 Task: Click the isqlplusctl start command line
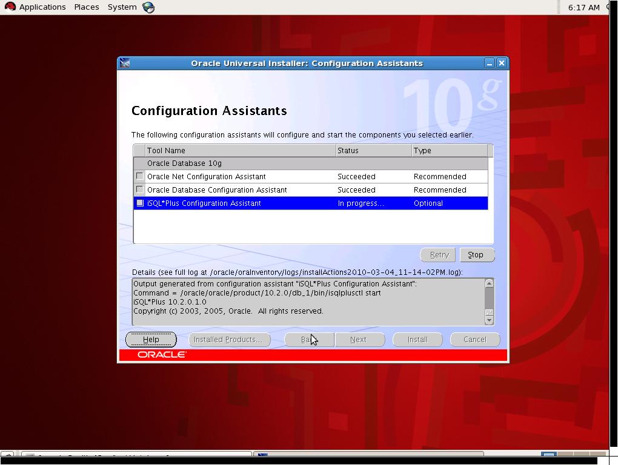257,293
